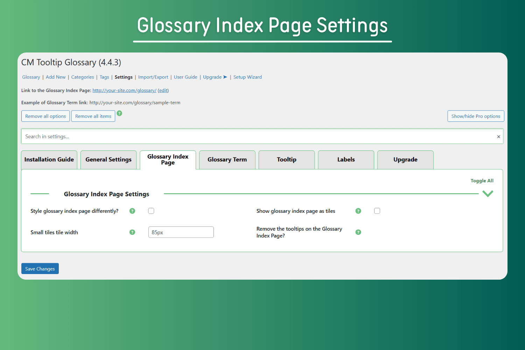Screen dimensions: 525x350
Task: Edit the Small tiles tile width value
Action: [x=181, y=232]
